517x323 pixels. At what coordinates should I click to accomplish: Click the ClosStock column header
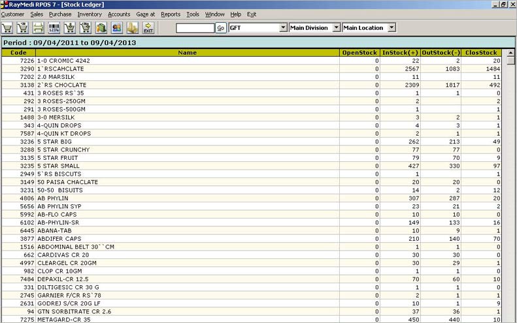point(481,52)
